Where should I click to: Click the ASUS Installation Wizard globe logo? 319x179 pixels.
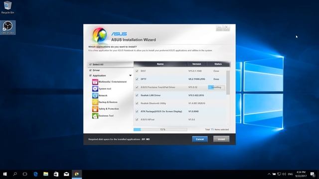pyautogui.click(x=100, y=35)
